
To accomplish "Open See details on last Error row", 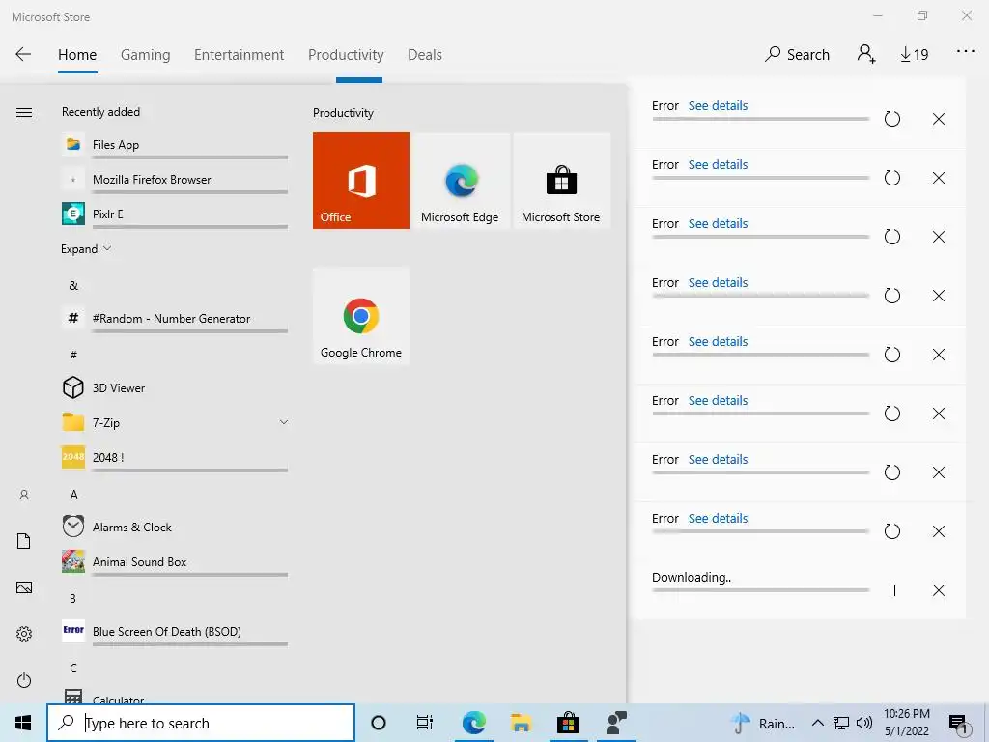I will pyautogui.click(x=718, y=519).
